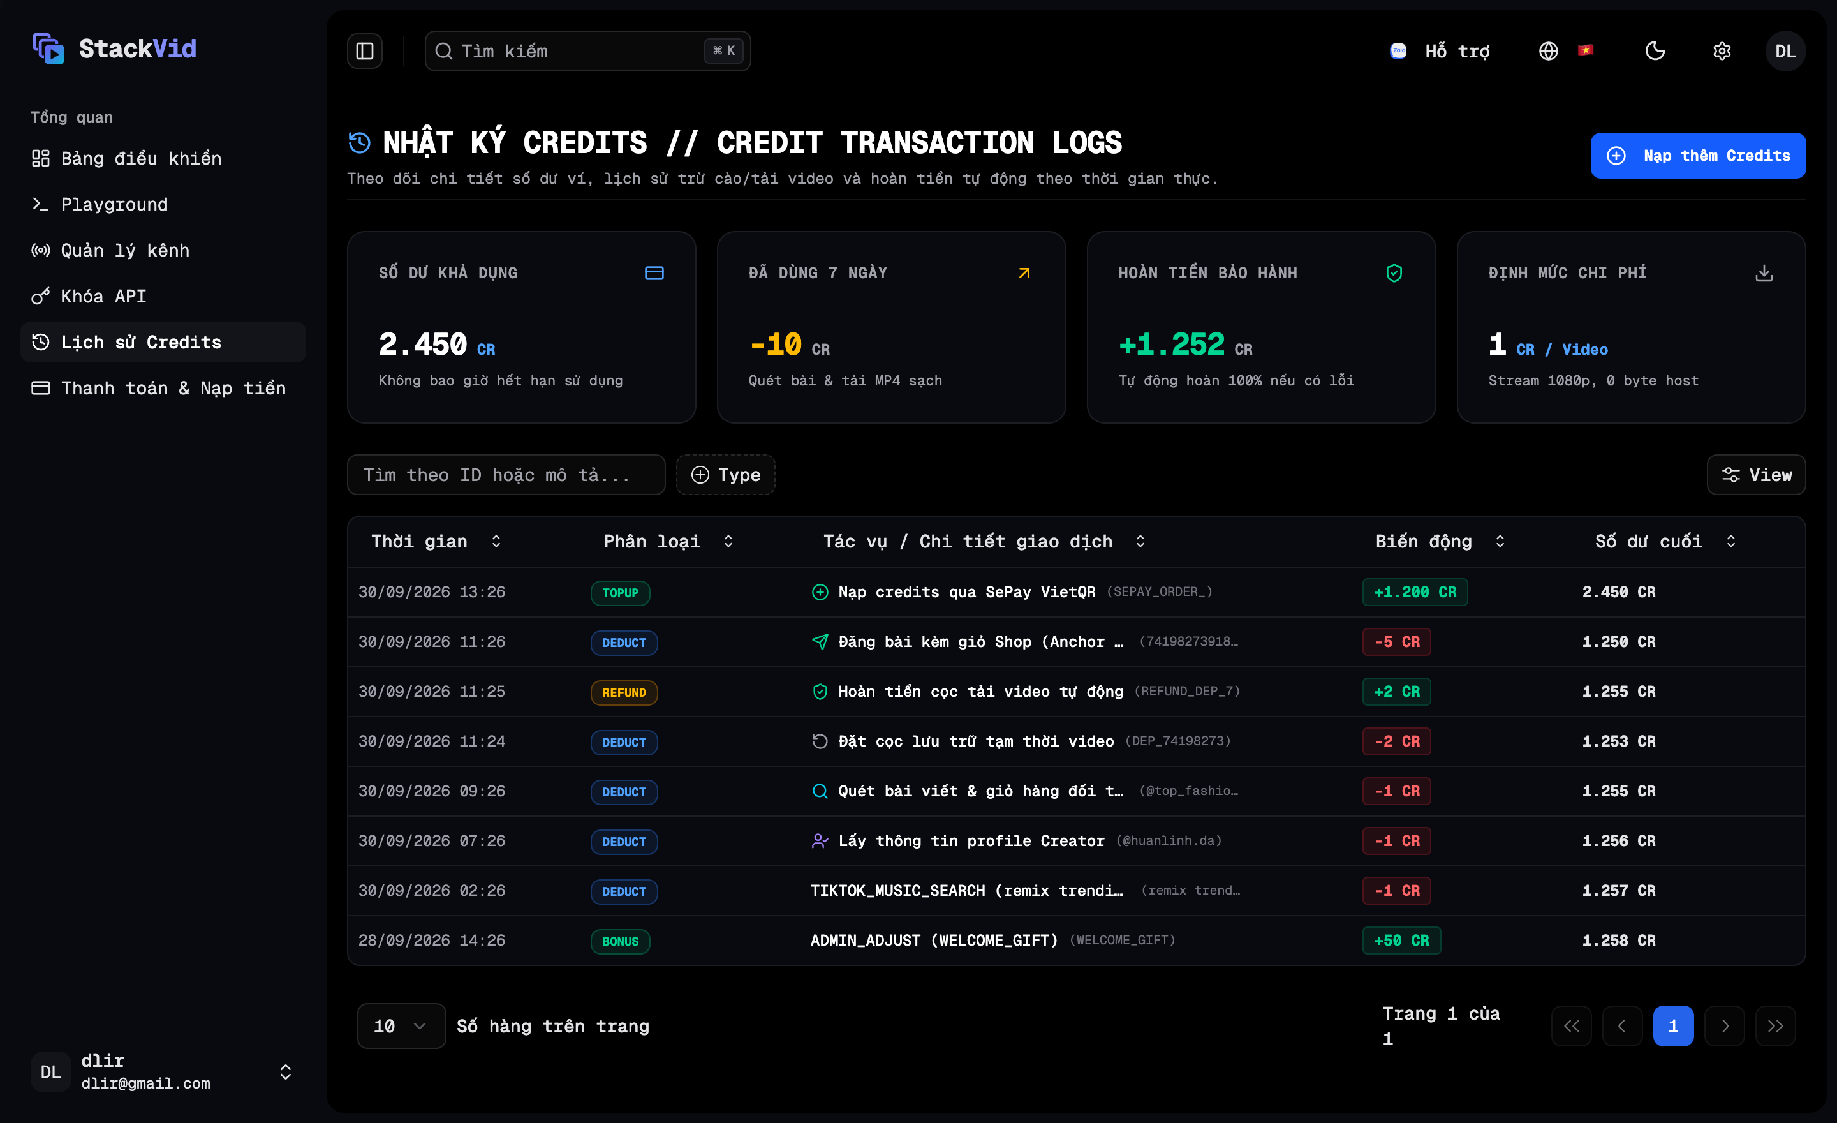The image size is (1837, 1123).
Task: Click the REFUND badge
Action: 624,693
